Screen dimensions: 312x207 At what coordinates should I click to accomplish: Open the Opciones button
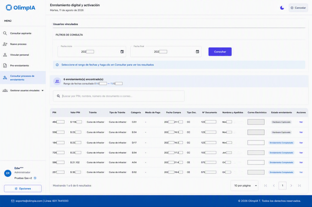pyautogui.click(x=23, y=188)
